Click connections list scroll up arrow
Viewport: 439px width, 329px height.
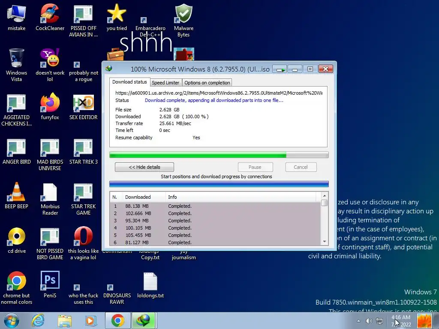(325, 195)
